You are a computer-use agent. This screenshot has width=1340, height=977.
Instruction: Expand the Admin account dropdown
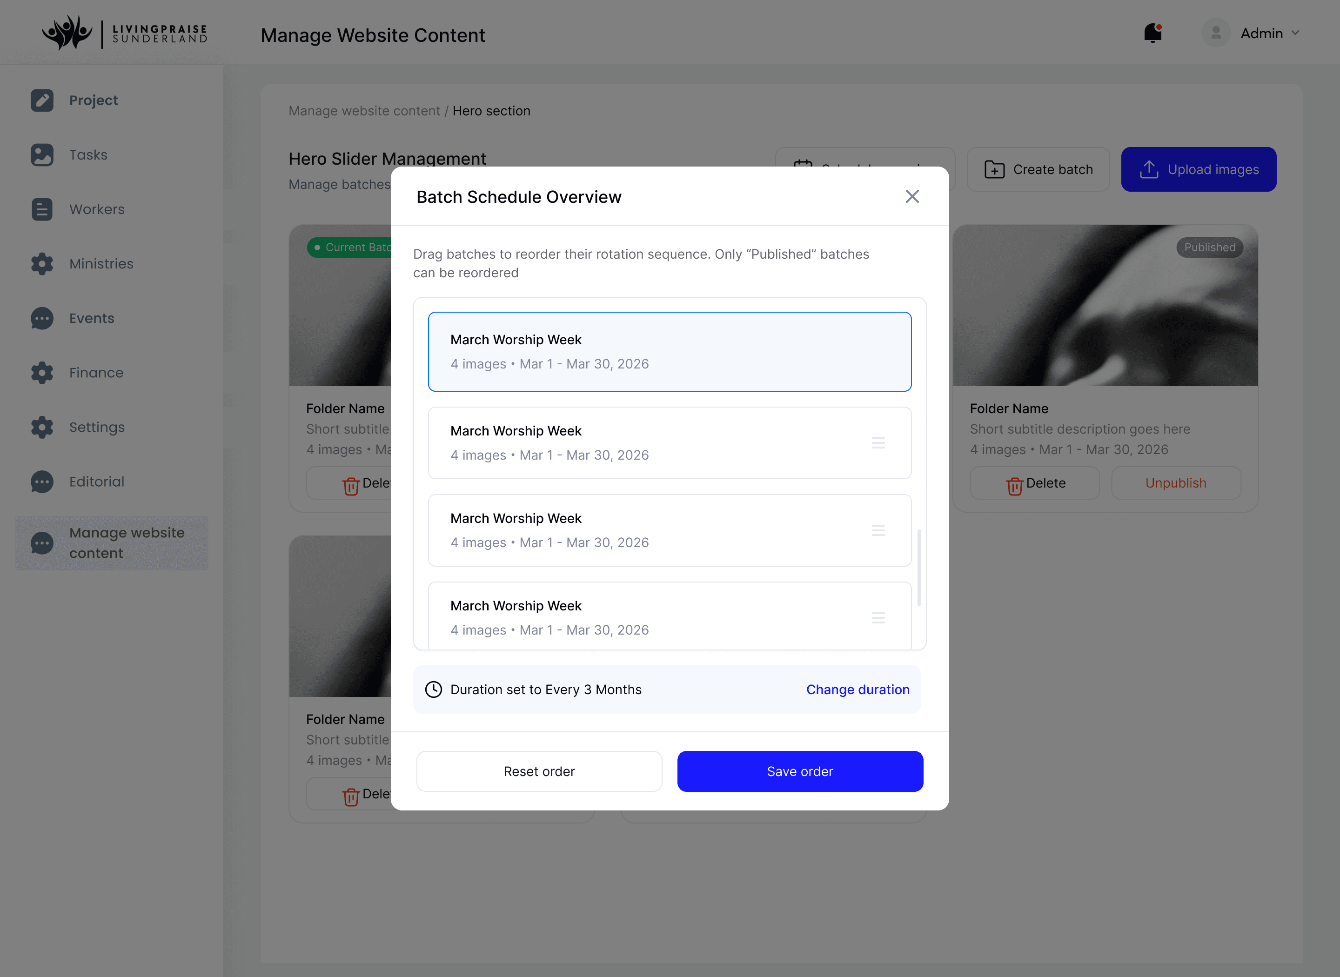tap(1296, 33)
